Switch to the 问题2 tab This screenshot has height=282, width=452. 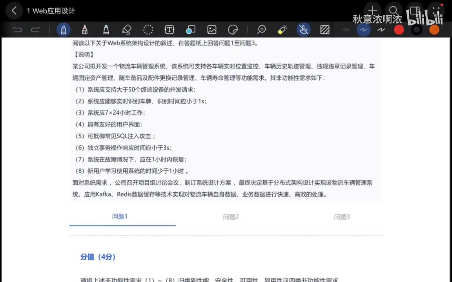231,217
